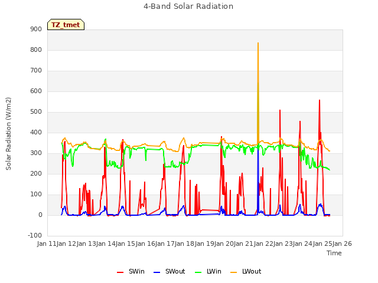Click the Jan 15 x-axis label
The height and width of the screenshot is (283, 378).
tap(126, 243)
